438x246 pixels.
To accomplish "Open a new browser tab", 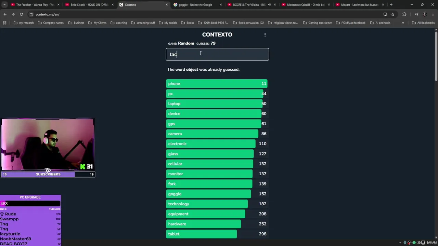I will (391, 5).
